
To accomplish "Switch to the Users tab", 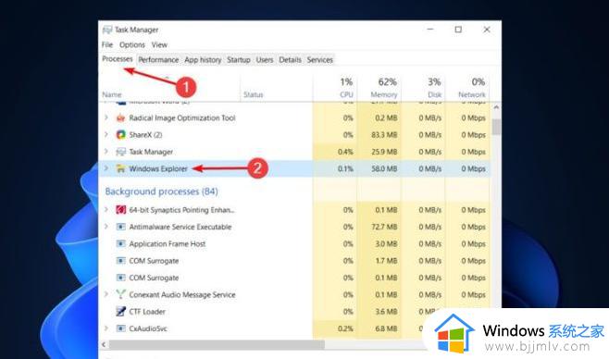I will pyautogui.click(x=265, y=60).
